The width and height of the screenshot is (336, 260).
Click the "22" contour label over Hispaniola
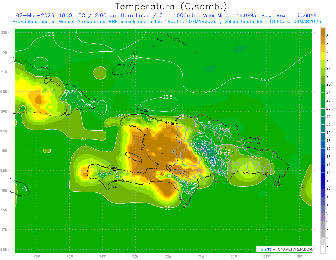pos(203,142)
